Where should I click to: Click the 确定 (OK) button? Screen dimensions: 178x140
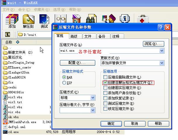point(111,124)
